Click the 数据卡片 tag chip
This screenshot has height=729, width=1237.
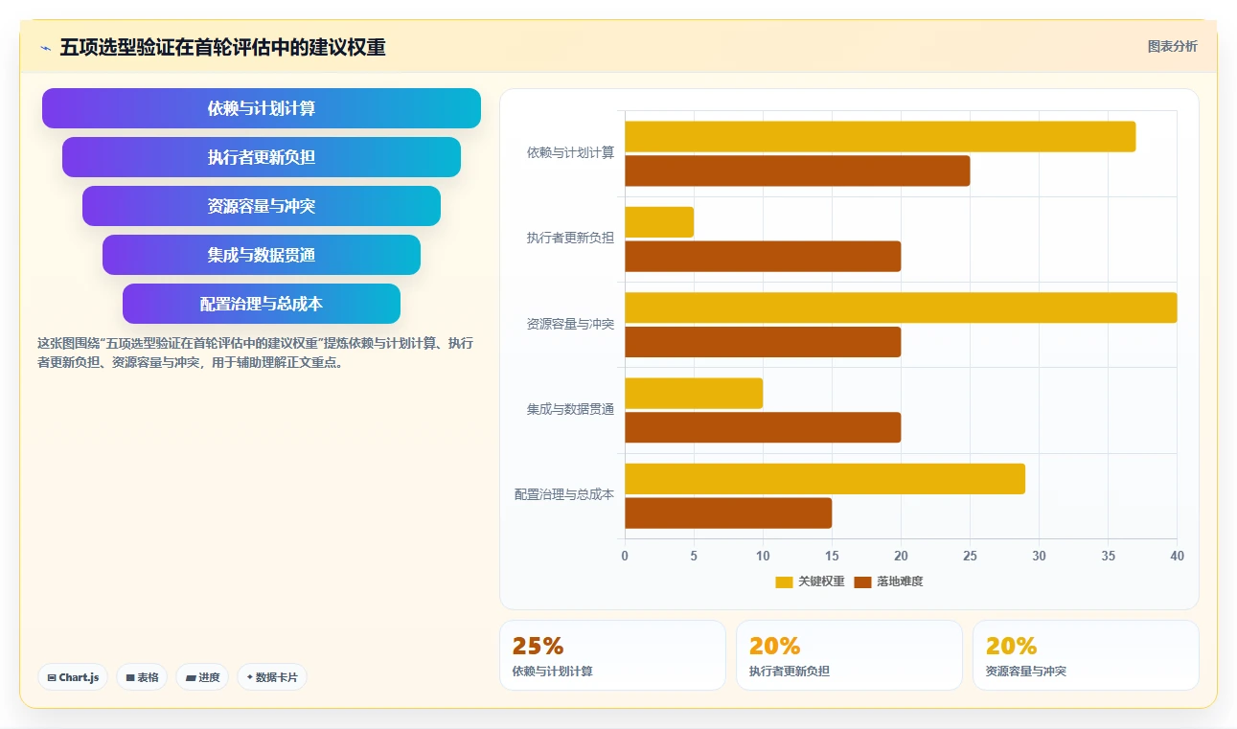click(272, 677)
